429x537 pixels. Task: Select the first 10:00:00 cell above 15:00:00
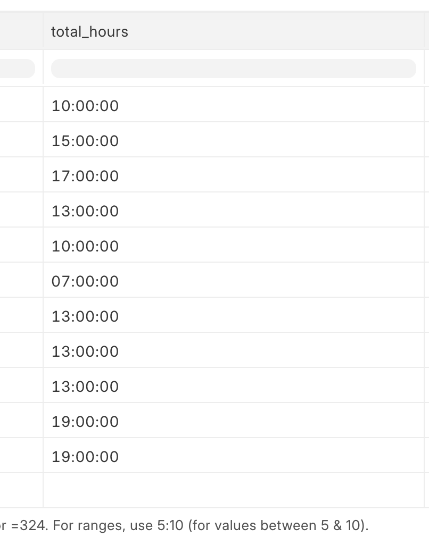click(x=234, y=105)
